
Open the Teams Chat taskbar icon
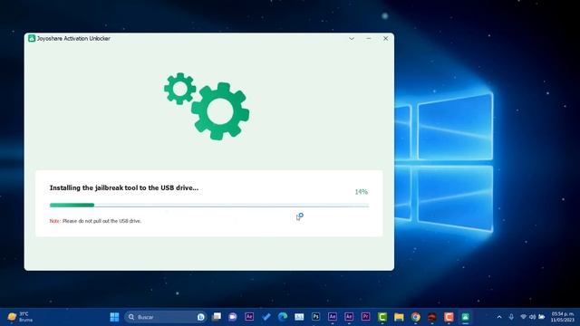[x=233, y=317]
